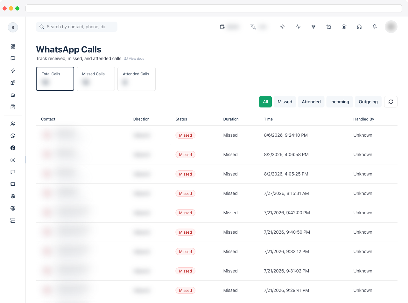Screen dimensions: 408x303
Task: Select the Incoming filter
Action: 340,102
